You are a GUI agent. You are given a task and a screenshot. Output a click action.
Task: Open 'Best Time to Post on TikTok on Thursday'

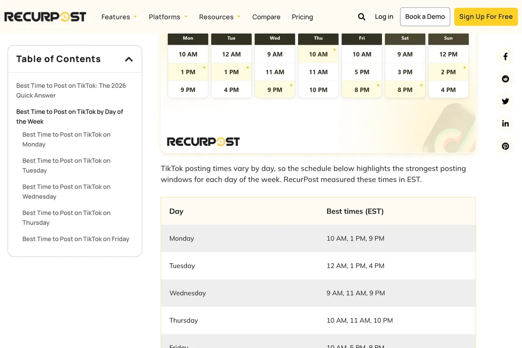pyautogui.click(x=67, y=218)
